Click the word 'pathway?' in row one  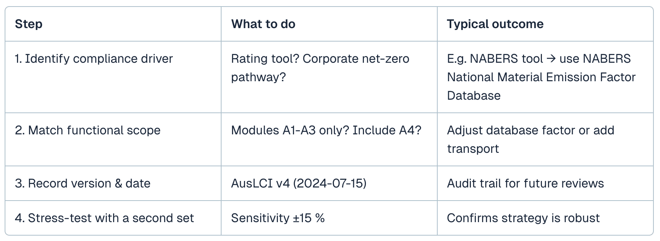[258, 77]
